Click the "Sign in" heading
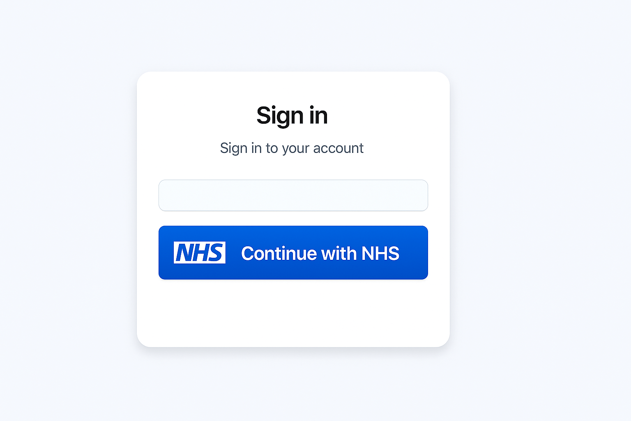The width and height of the screenshot is (631, 421). pos(292,116)
